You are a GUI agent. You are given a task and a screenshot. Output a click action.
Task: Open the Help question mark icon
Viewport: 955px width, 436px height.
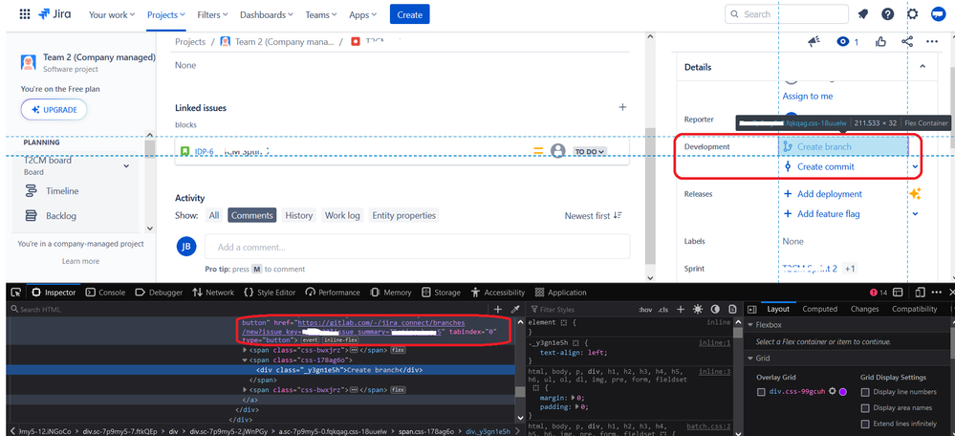888,14
